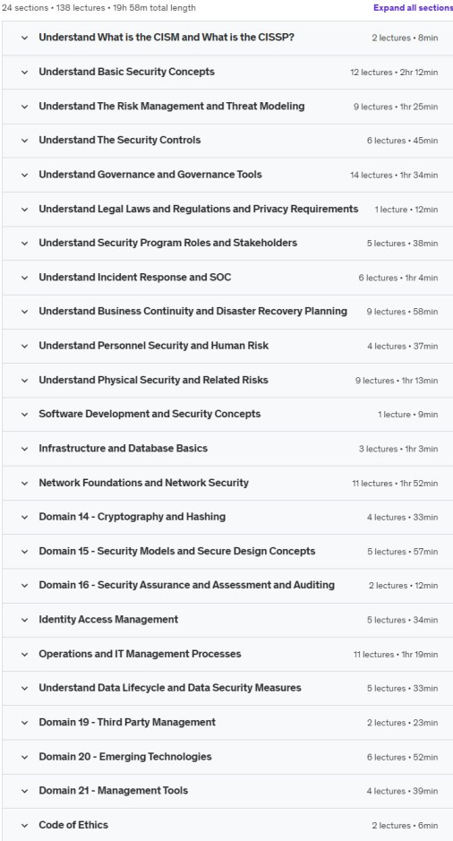Click '11 lectures • 1hr 52min' duration text
This screenshot has height=841, width=453.
point(395,484)
